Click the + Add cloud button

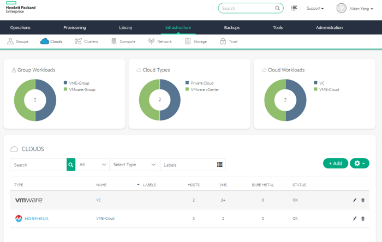pos(336,164)
